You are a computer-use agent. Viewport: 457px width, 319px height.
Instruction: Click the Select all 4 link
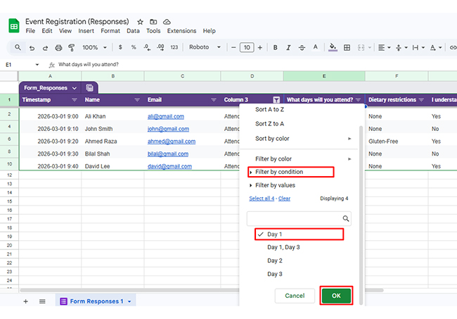coord(262,199)
